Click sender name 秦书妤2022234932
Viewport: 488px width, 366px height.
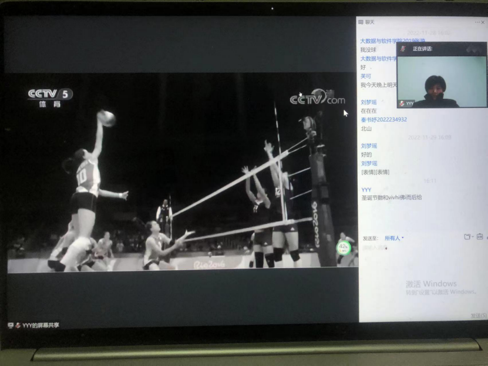pyautogui.click(x=383, y=119)
